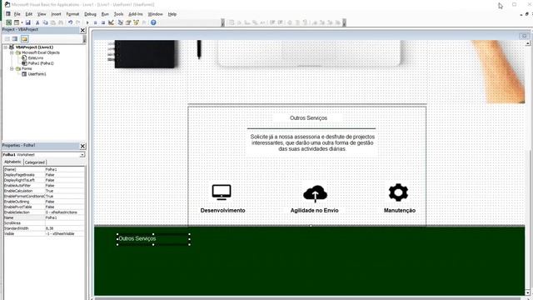Click View Object icon in Project panel

click(x=15, y=39)
